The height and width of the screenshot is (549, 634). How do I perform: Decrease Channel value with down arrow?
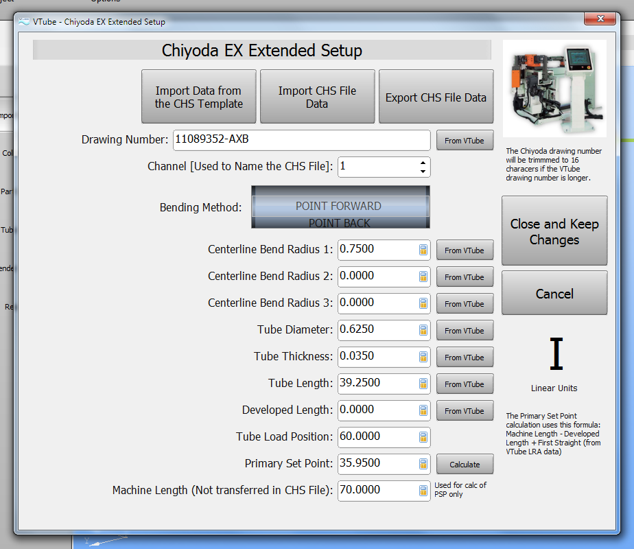tap(423, 172)
